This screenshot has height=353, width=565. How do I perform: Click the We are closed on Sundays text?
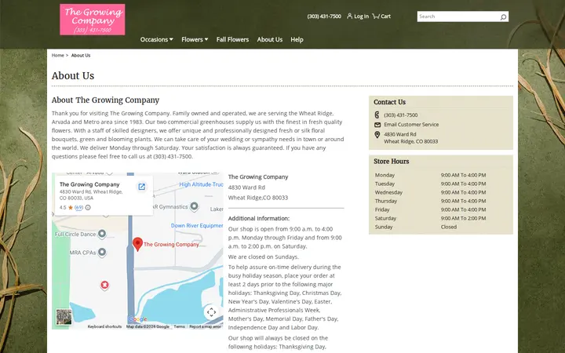(x=264, y=257)
